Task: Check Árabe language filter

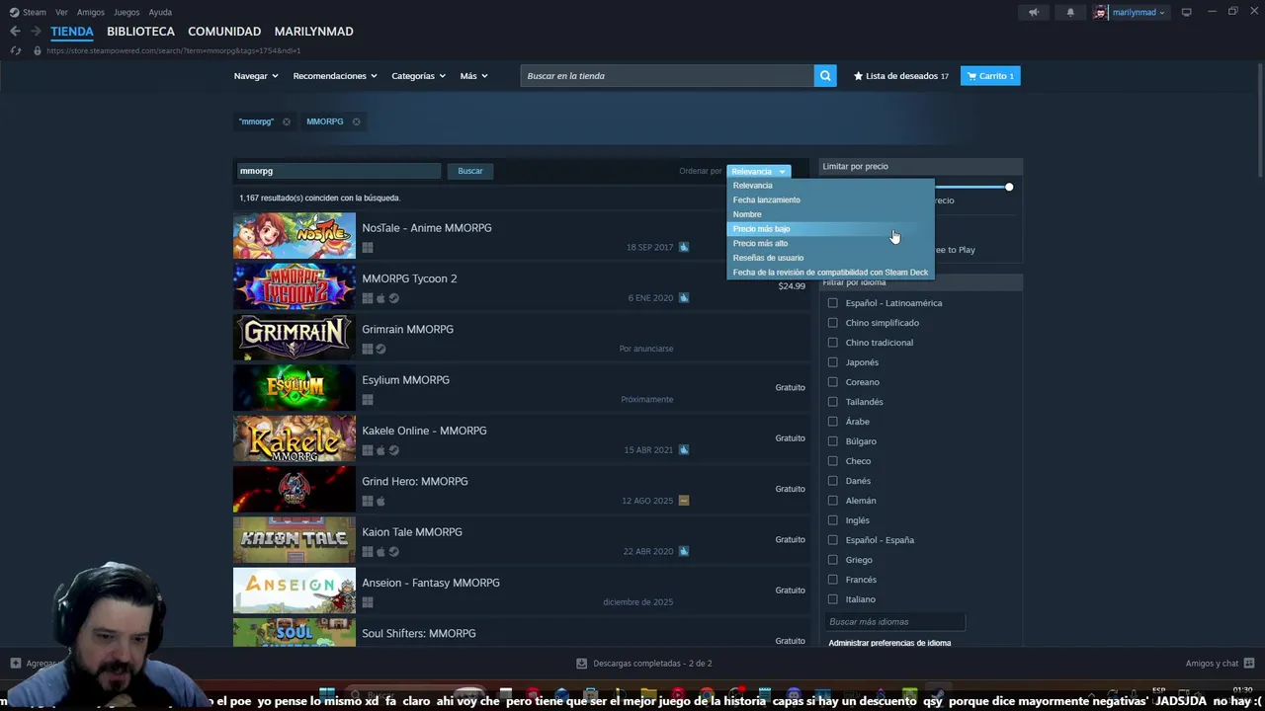Action: [x=832, y=422]
